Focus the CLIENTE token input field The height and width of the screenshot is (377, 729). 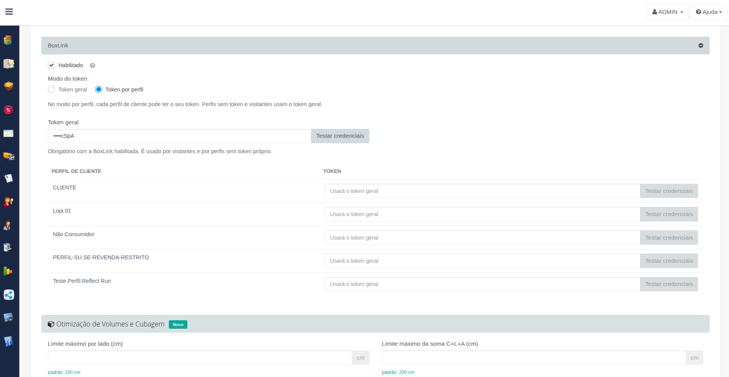click(482, 191)
